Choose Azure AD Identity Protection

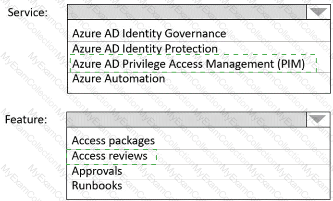coord(145,49)
